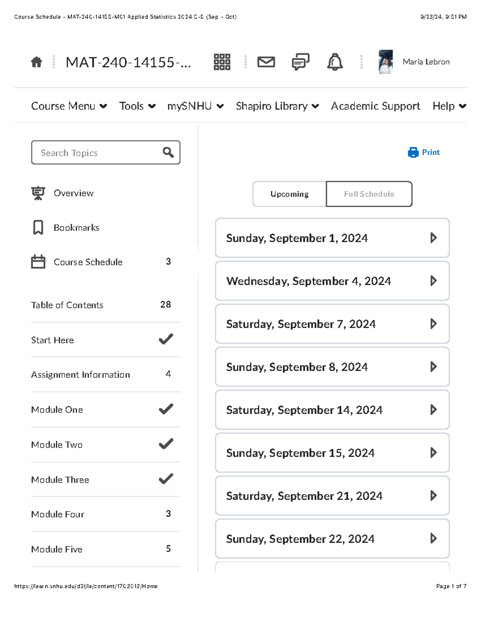The image size is (481, 622).
Task: Click the Module Three completion checkmark
Action: 166,479
